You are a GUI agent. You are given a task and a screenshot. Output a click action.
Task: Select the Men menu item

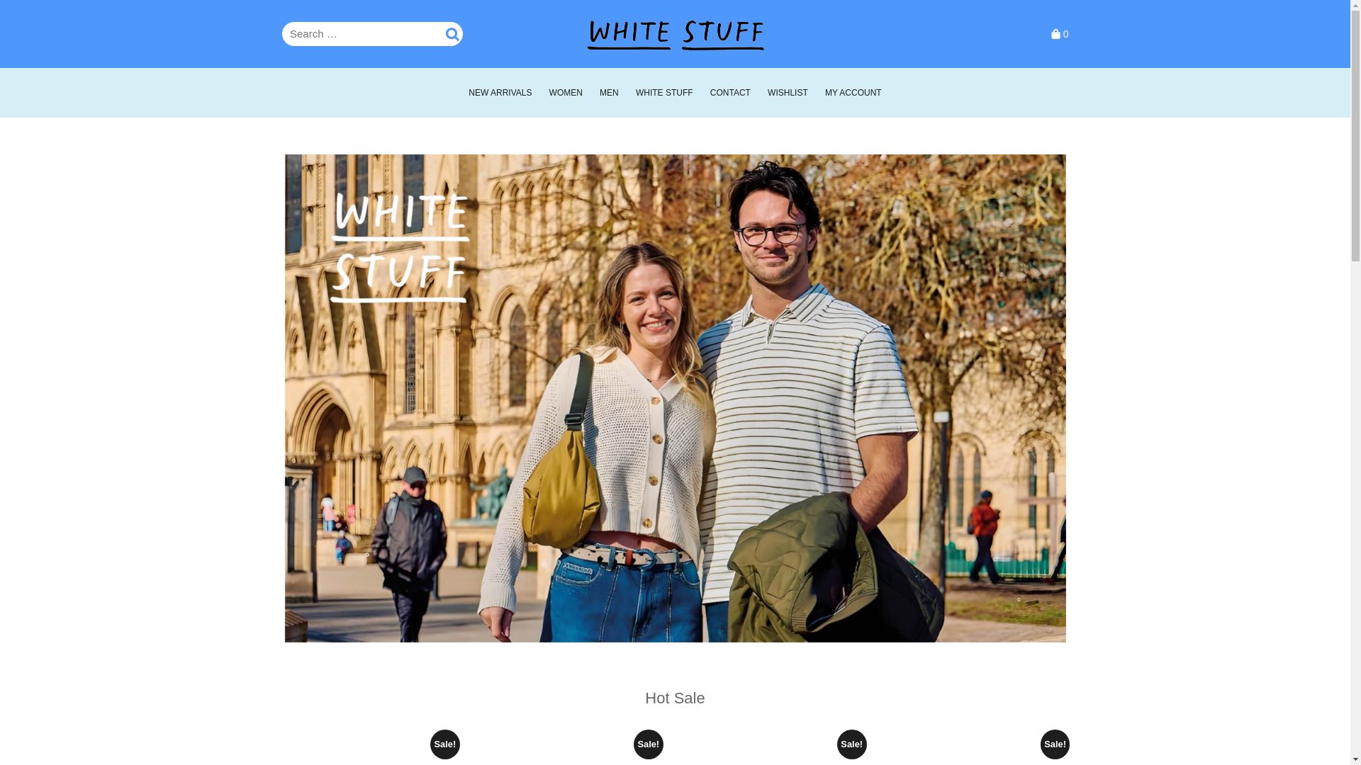tap(609, 93)
